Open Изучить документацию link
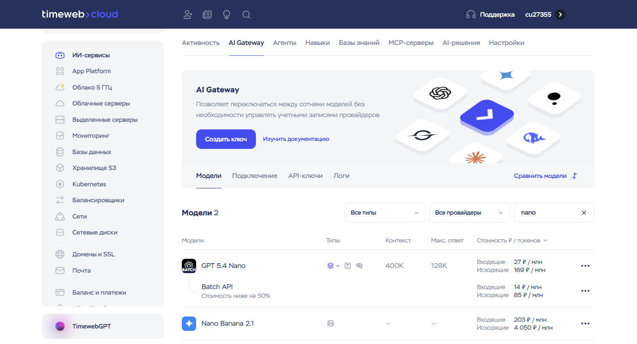Screen dimensions: 637x344 (x=296, y=139)
